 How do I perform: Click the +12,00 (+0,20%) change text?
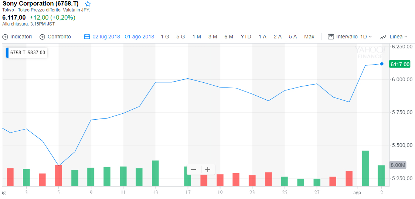pos(53,18)
